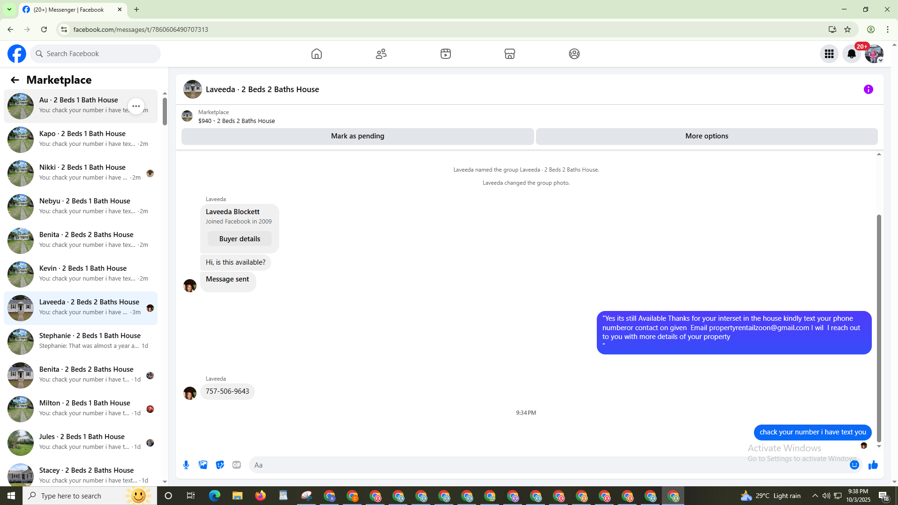
Task: Choose a sticker icon
Action: coord(220,465)
